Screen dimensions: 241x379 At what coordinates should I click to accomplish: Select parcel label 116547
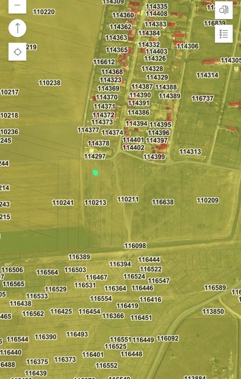158,281
